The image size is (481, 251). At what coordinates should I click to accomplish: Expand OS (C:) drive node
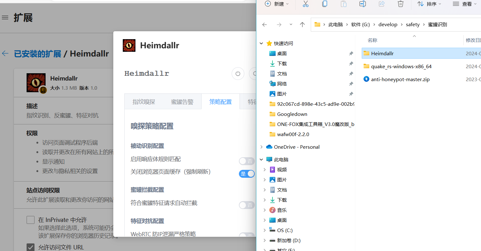pyautogui.click(x=265, y=230)
